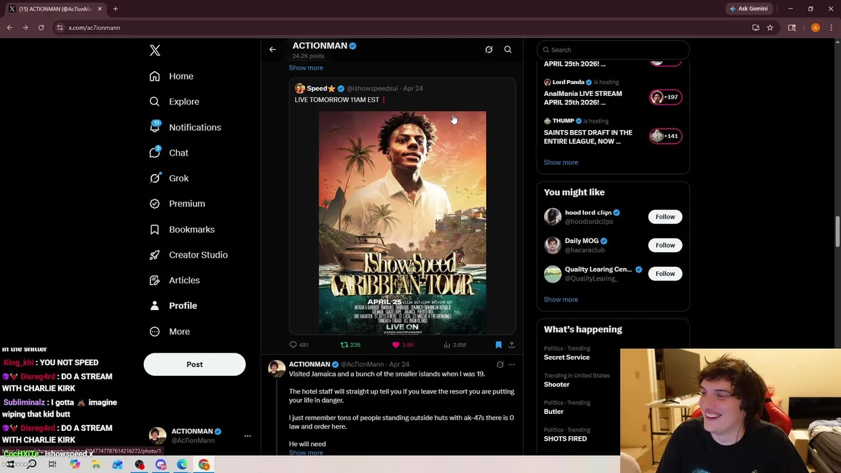This screenshot has height=473, width=841.
Task: Click the address bar URL
Action: [94, 28]
